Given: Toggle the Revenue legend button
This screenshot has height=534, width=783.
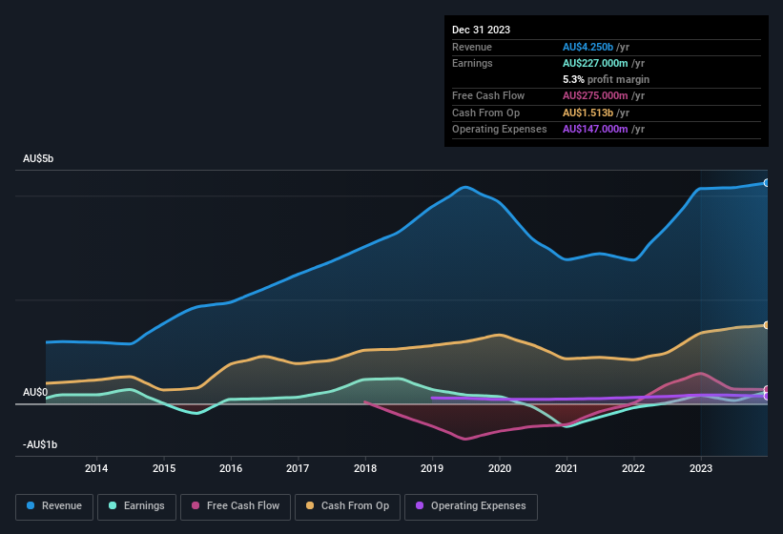Looking at the screenshot, I should (x=54, y=506).
